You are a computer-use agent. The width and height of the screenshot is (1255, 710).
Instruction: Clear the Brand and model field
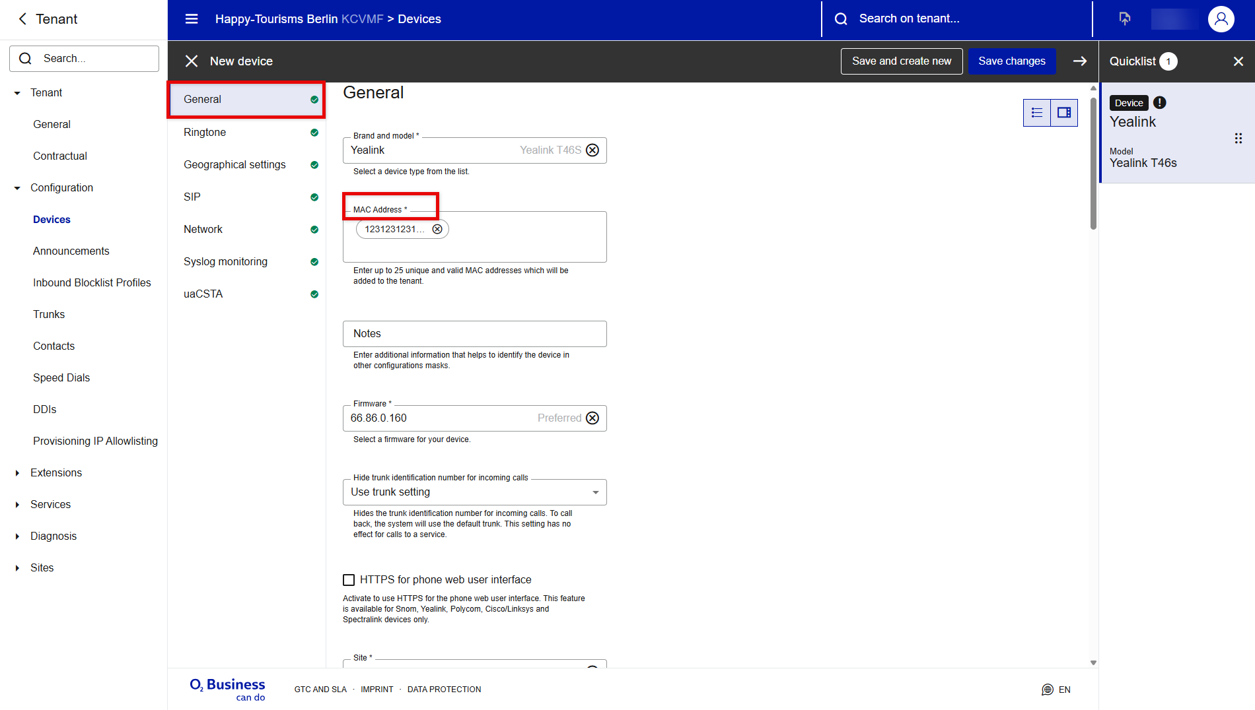pos(592,150)
